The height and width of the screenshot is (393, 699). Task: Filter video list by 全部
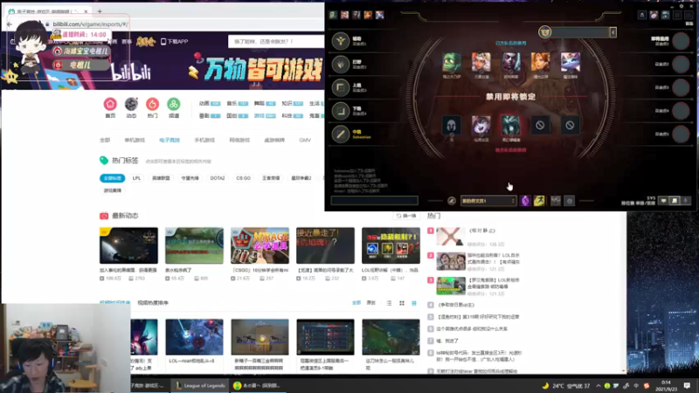click(x=356, y=303)
